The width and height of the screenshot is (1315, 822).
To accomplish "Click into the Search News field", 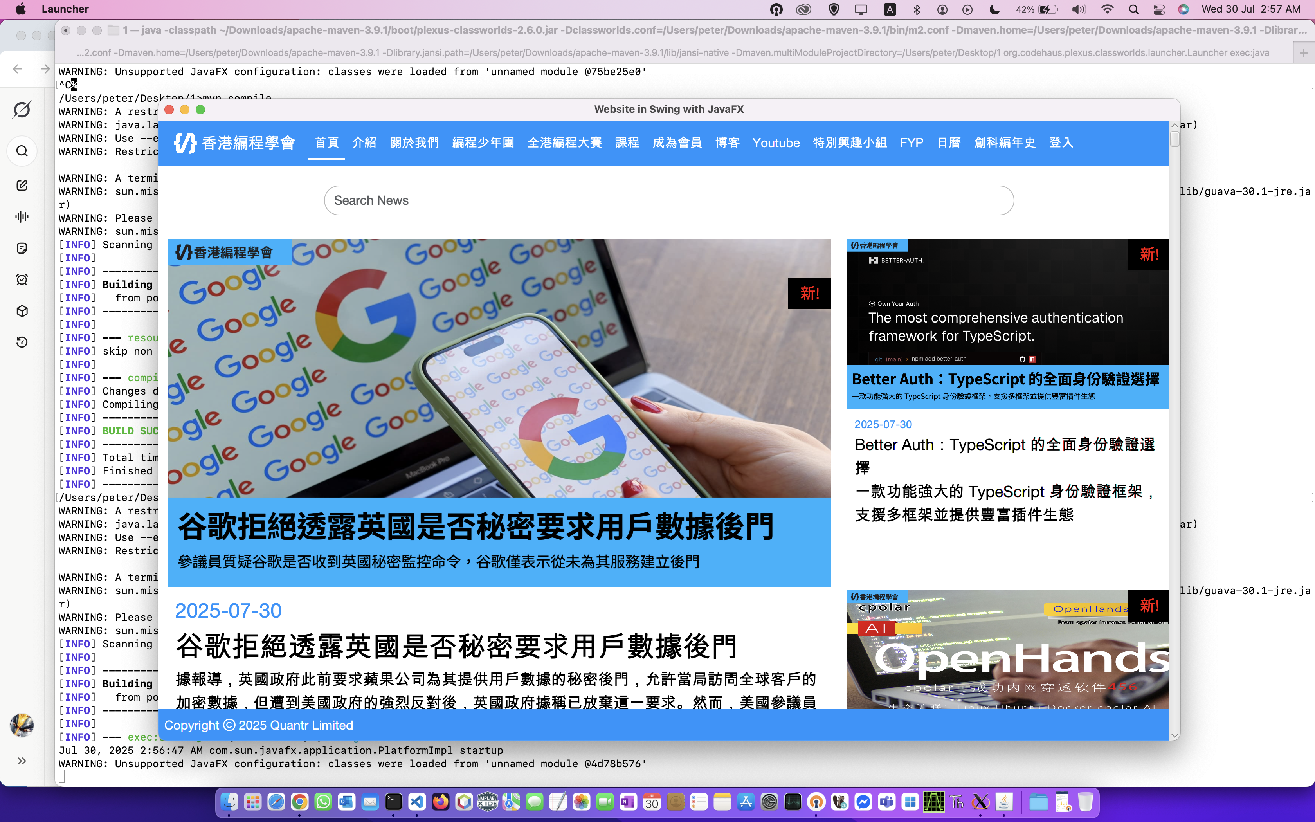I will 669,200.
